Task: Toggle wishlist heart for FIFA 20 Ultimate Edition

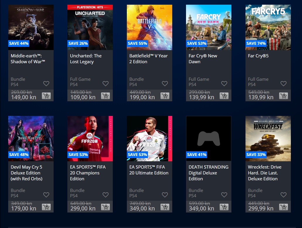Action: coord(165,195)
